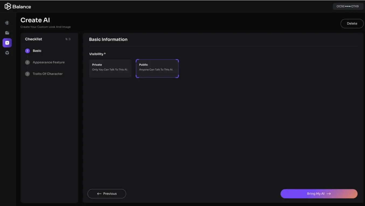The height and width of the screenshot is (206, 365).
Task: Expand the Traits Of Character step
Action: click(x=47, y=74)
